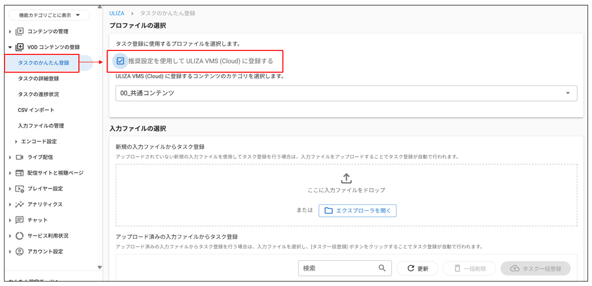Click the チャット speech bubble icon
The image size is (592, 286).
point(19,220)
